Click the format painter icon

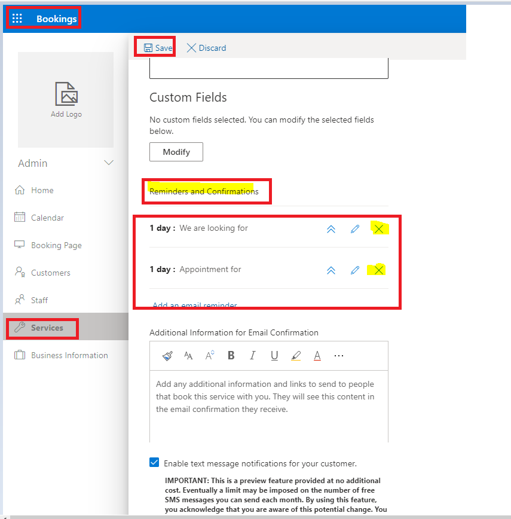click(167, 356)
